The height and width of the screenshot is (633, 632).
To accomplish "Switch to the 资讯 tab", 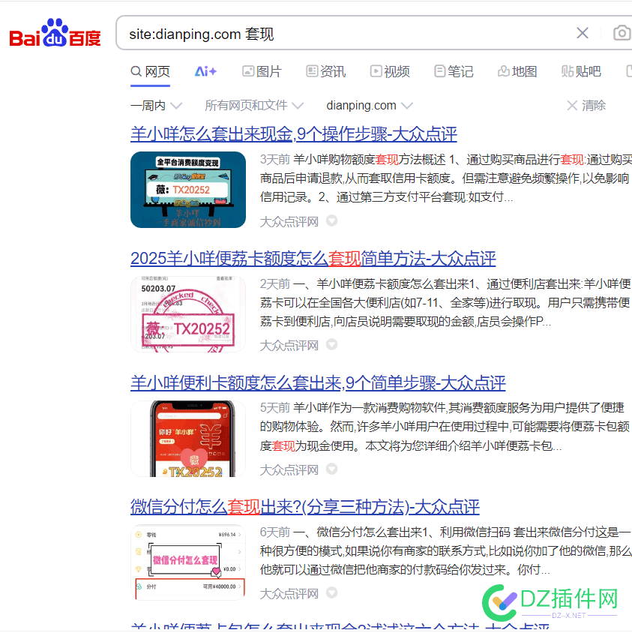I will click(x=325, y=72).
